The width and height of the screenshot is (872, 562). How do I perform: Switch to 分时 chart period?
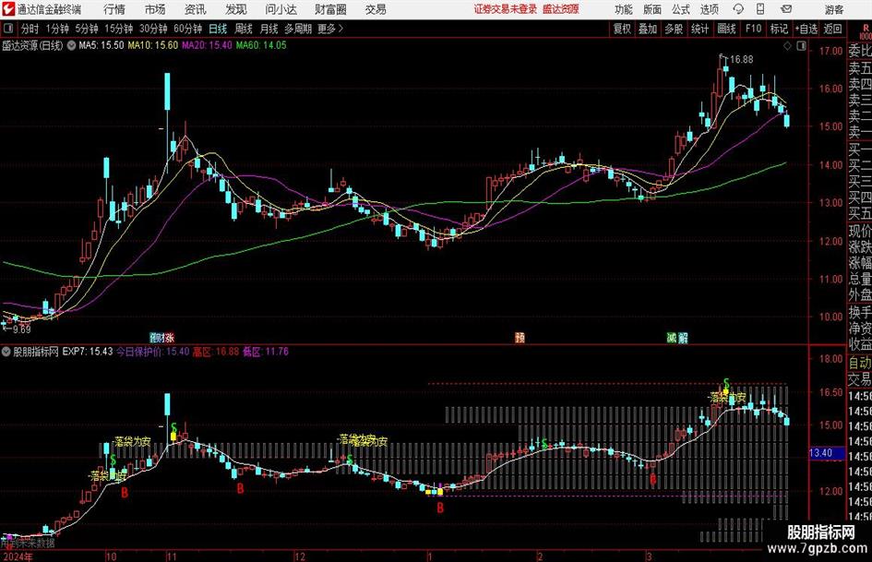pos(30,29)
